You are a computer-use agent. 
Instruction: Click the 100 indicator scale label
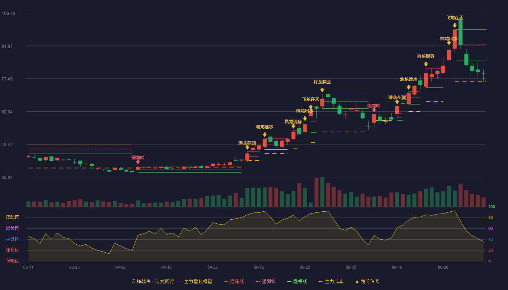coord(492,207)
